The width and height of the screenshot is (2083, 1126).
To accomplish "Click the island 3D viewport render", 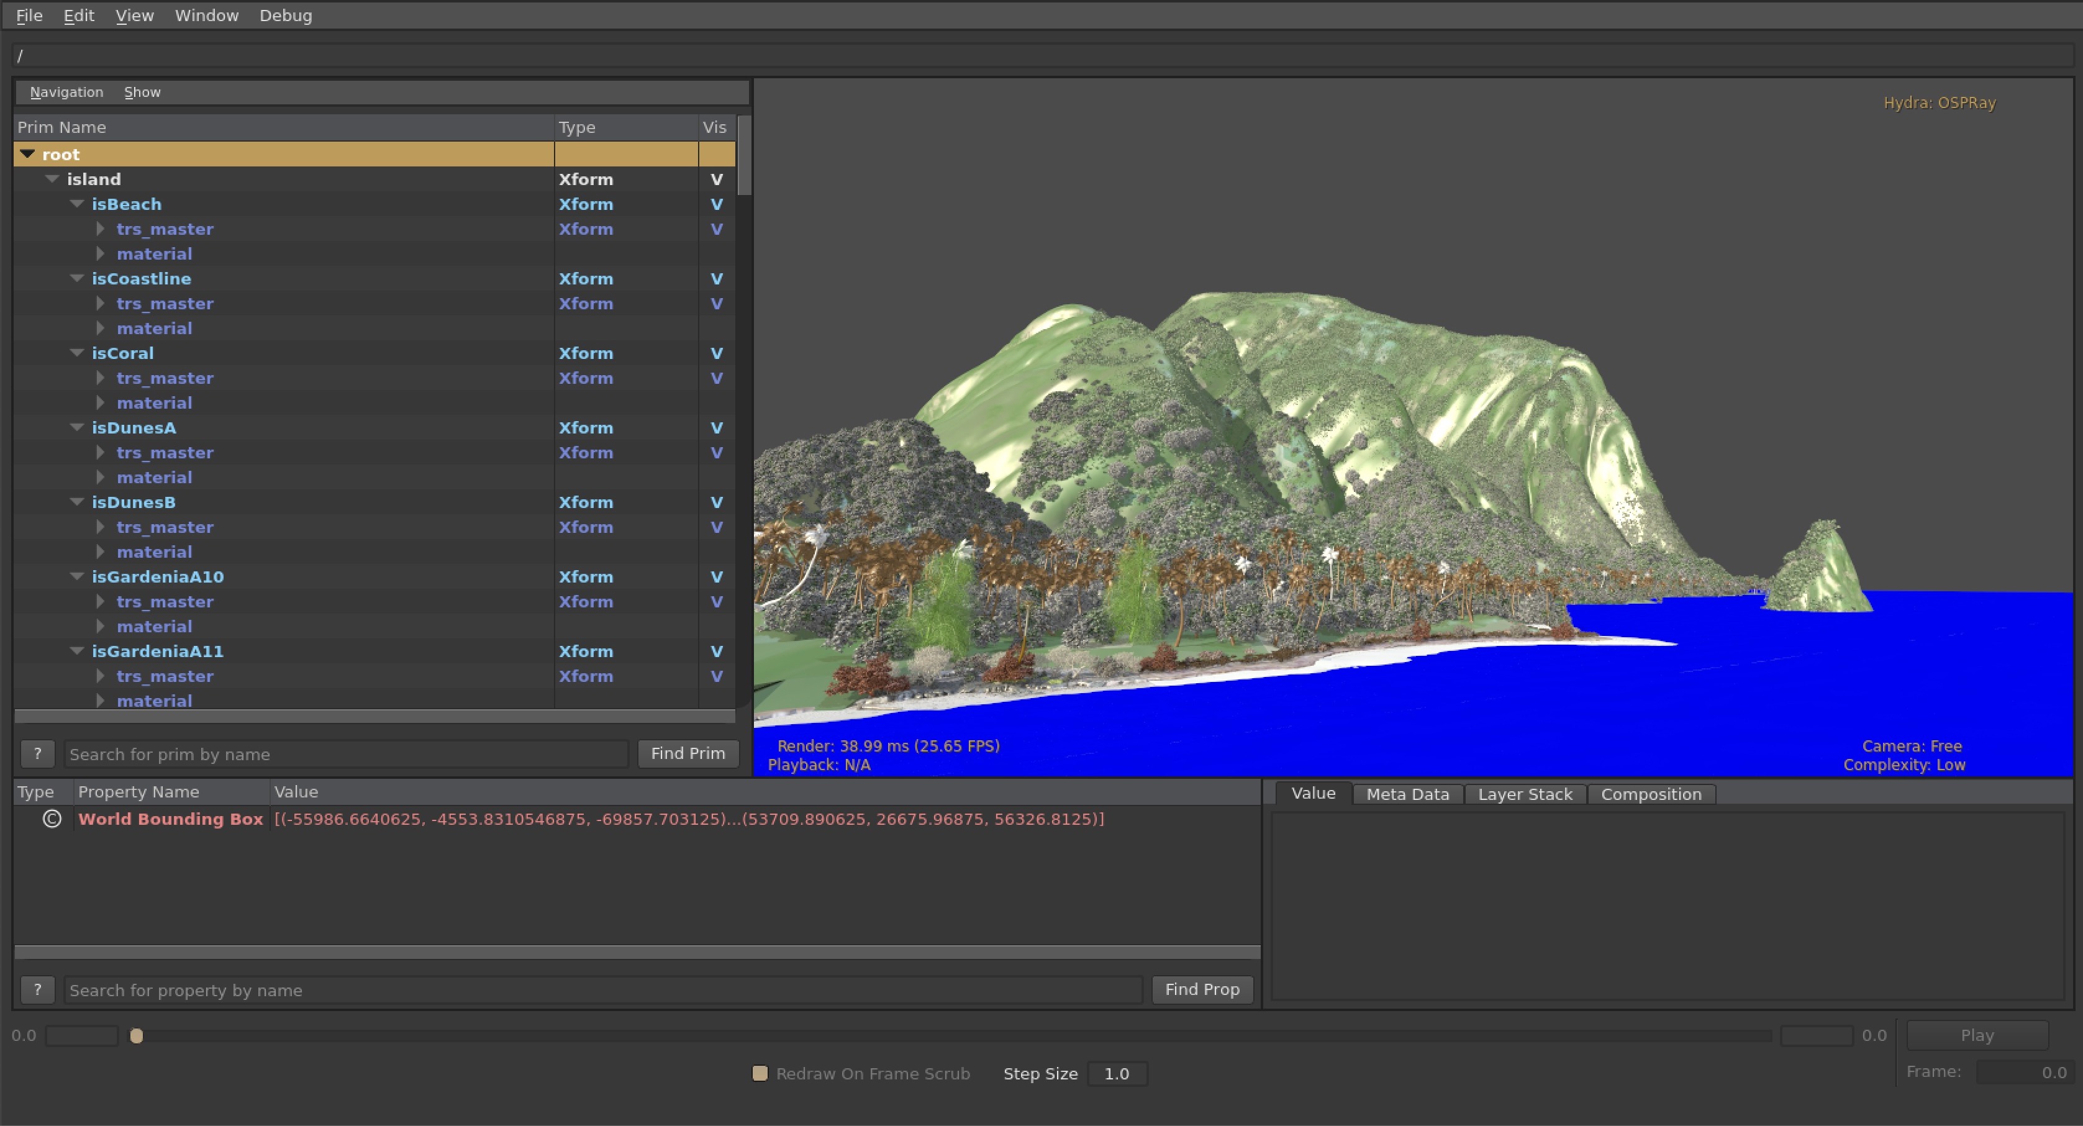I will point(1414,429).
